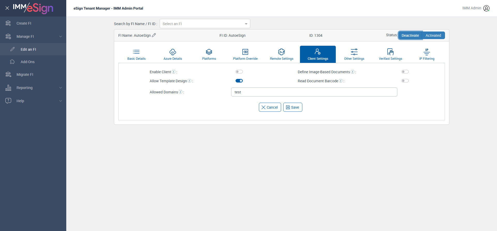Click the Reporting bar chart icon

coord(8,88)
